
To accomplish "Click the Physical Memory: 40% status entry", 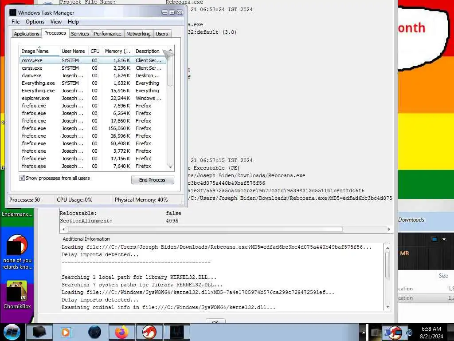I will (x=141, y=200).
